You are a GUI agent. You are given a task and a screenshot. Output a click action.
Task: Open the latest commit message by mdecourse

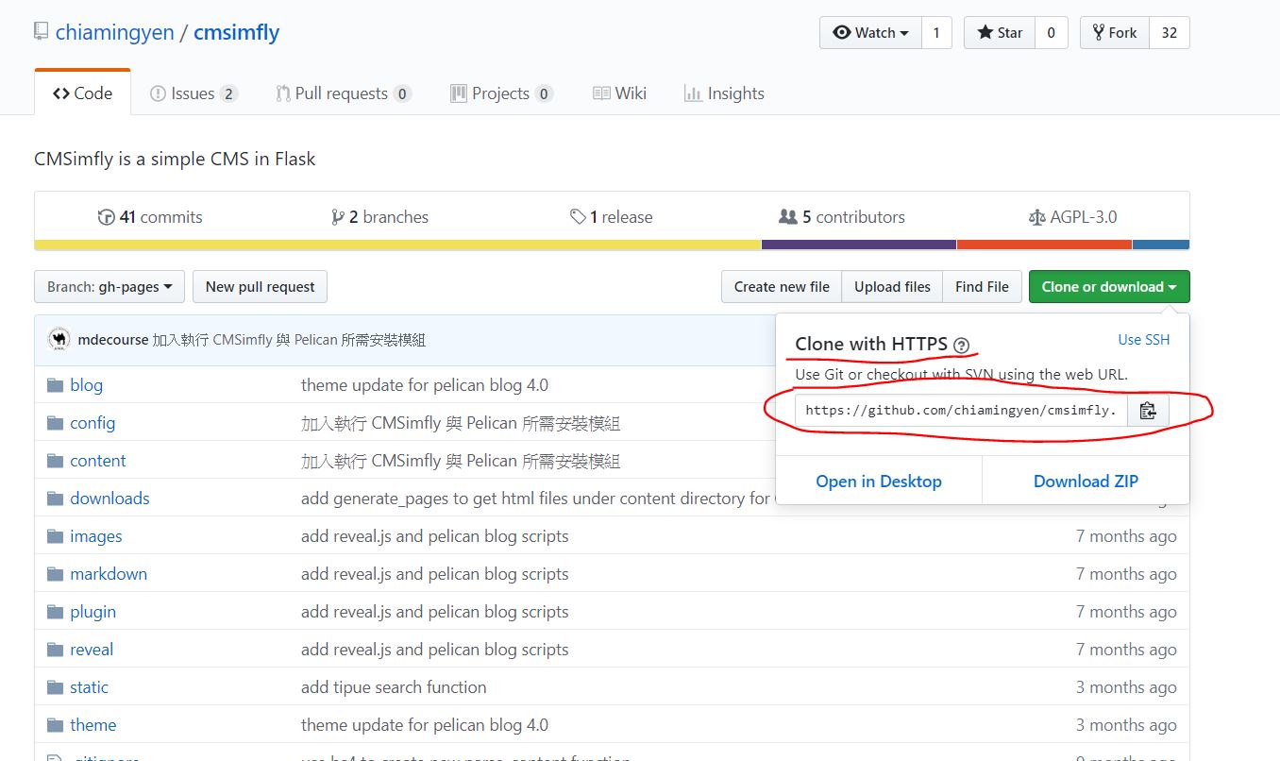[x=289, y=340]
